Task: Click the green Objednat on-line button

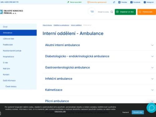Action: click(x=125, y=12)
